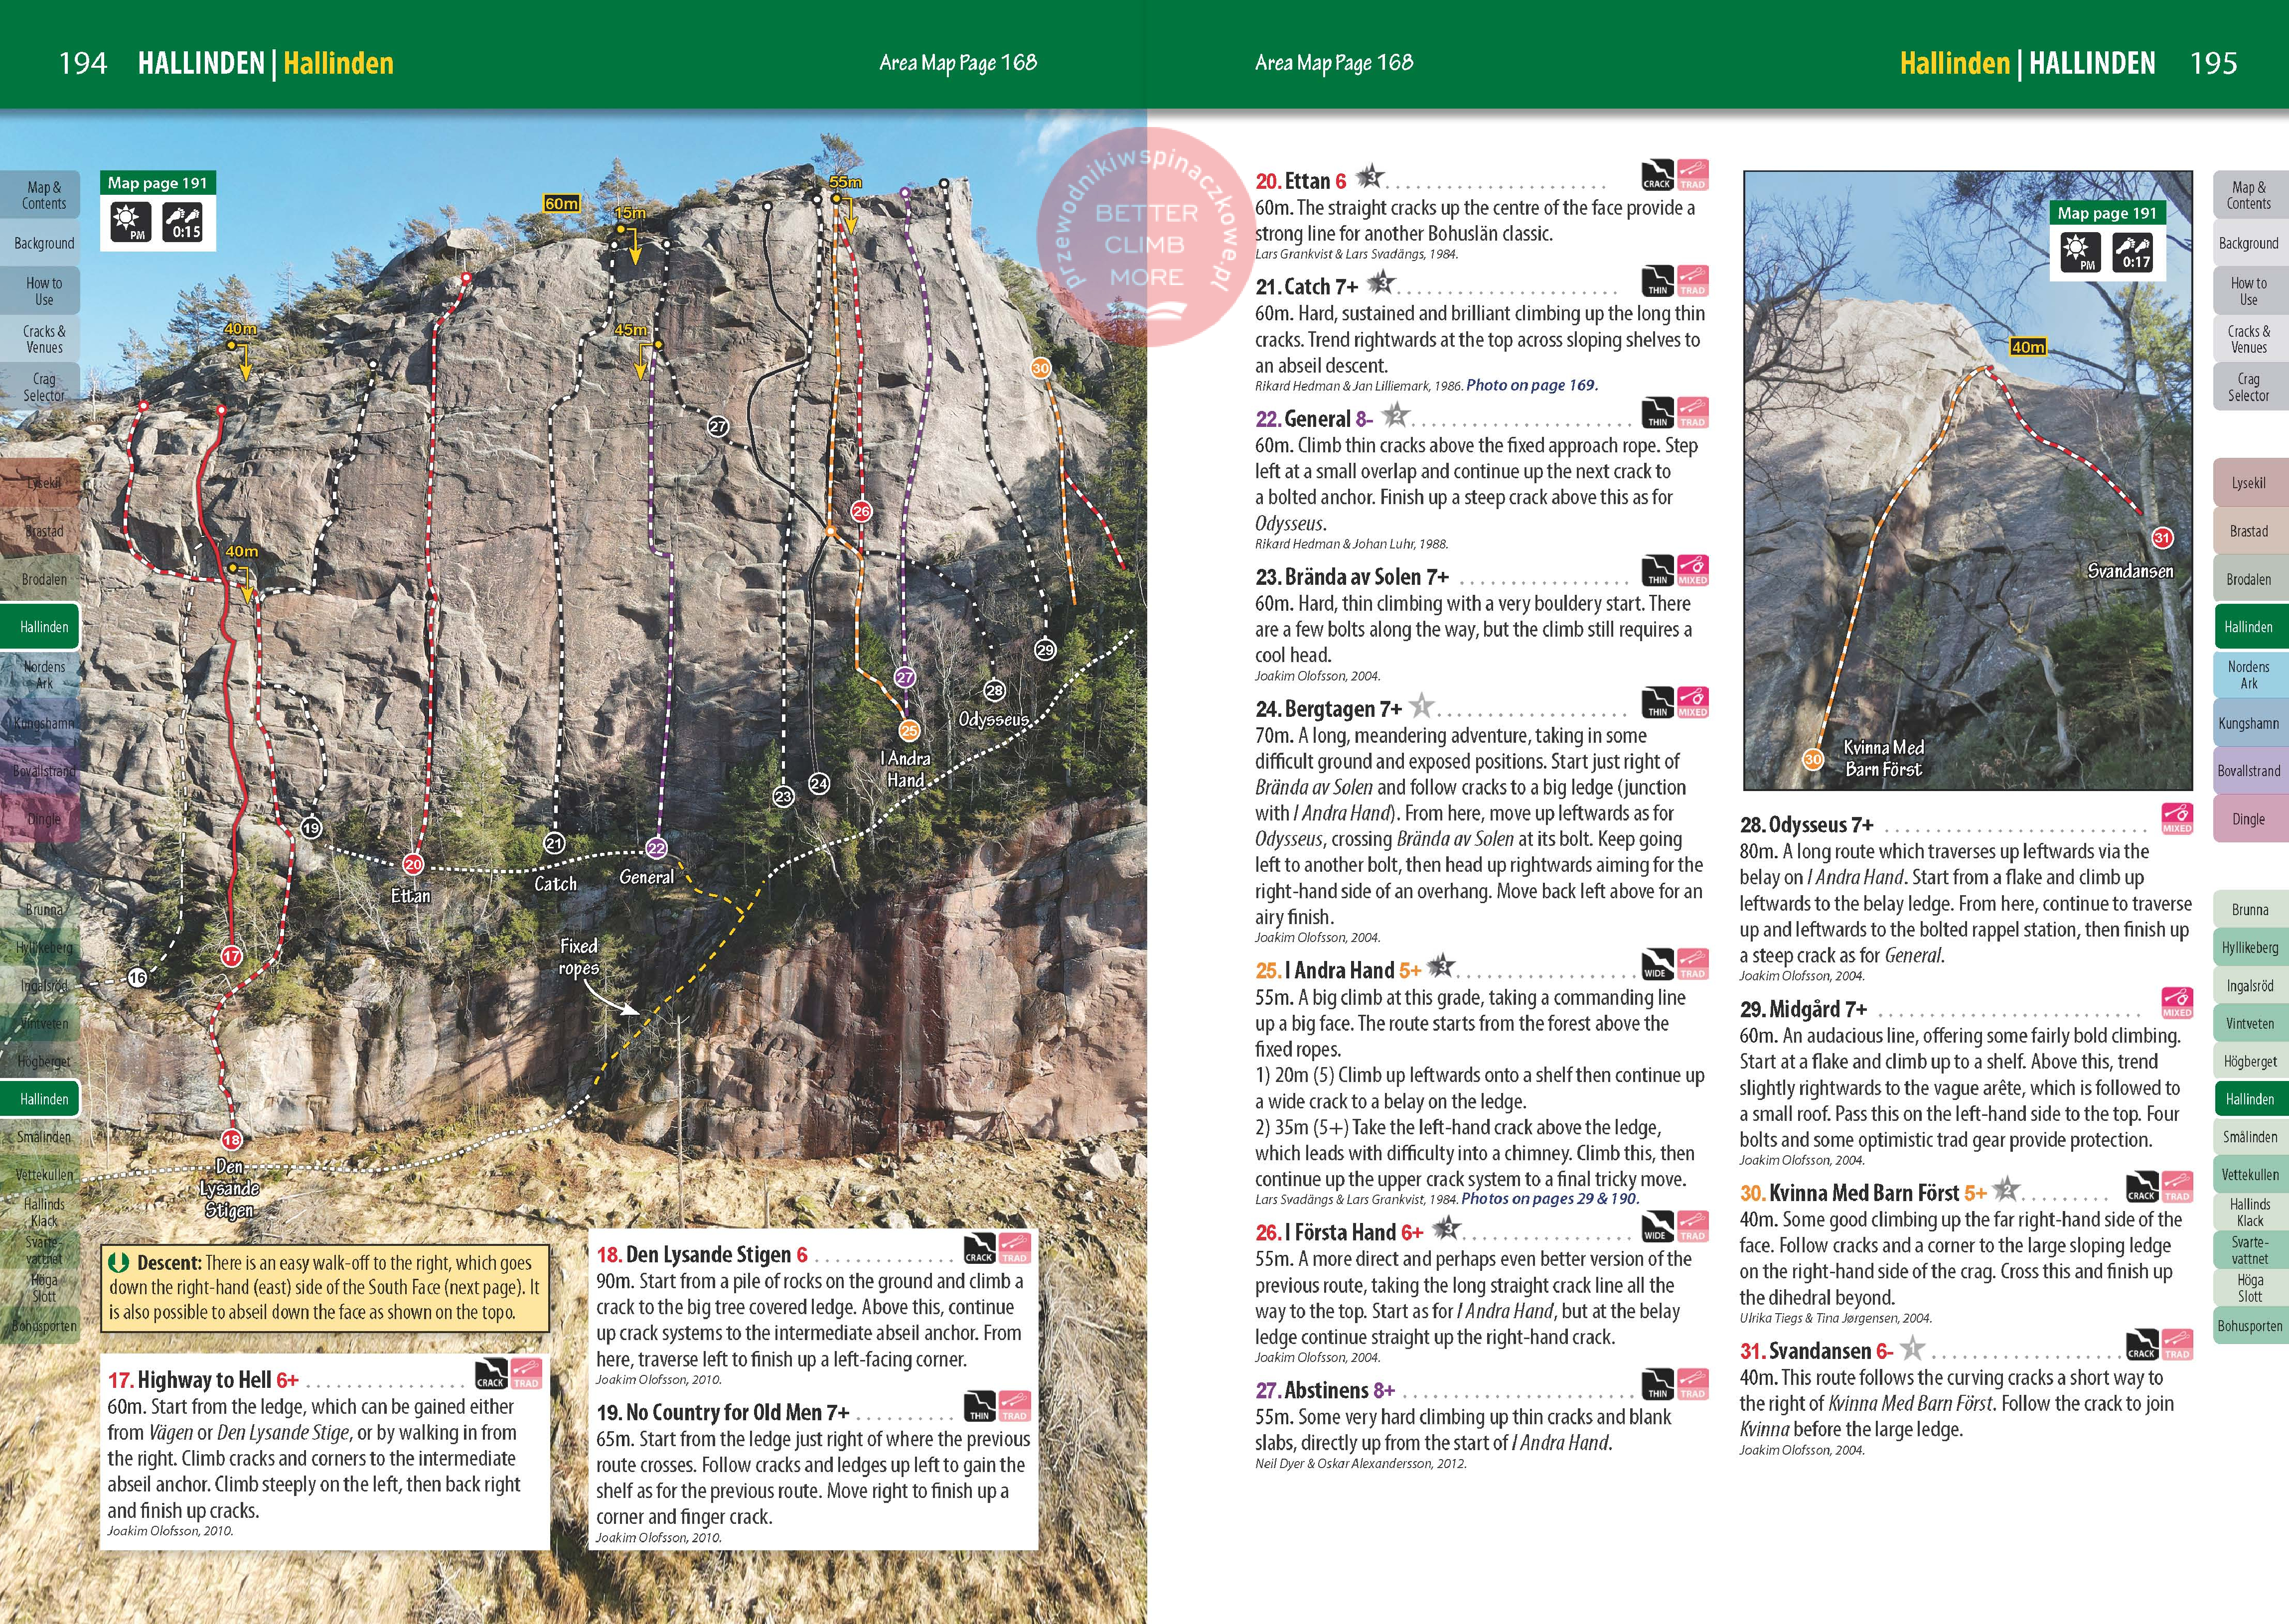The height and width of the screenshot is (1624, 2289).
Task: Click the orange route marker 25 on the topo
Action: (x=909, y=730)
